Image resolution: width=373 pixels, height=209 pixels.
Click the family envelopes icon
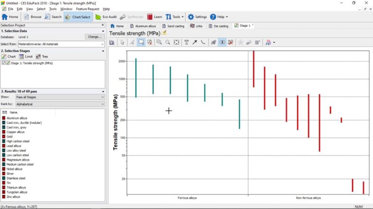[x=213, y=43]
